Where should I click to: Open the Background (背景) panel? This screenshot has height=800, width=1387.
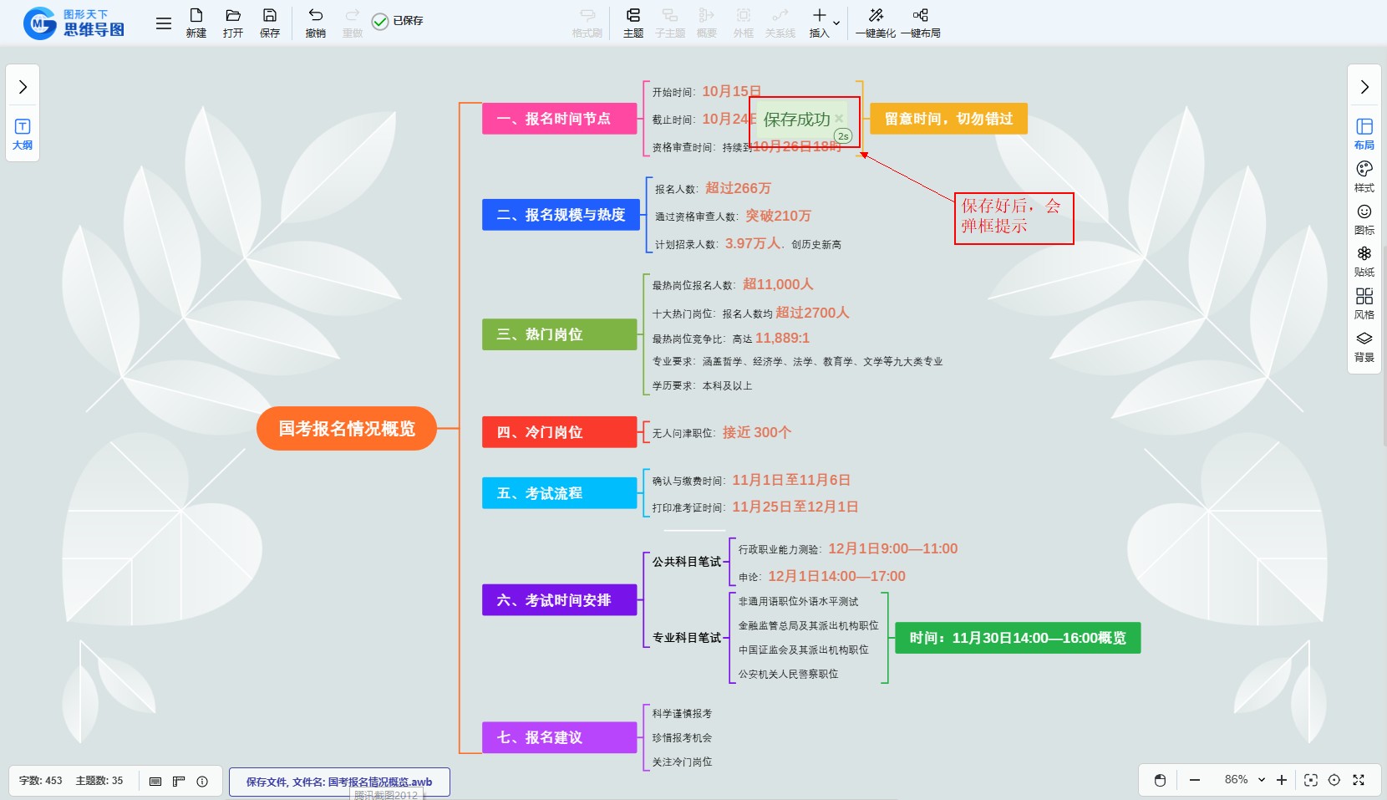point(1364,346)
